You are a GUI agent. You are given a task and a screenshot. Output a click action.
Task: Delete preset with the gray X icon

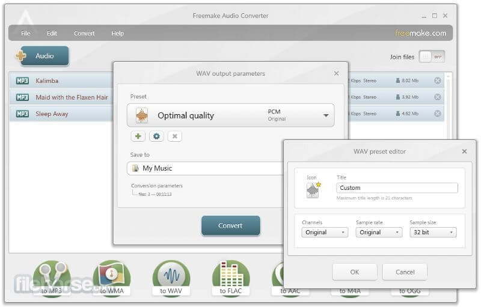175,136
